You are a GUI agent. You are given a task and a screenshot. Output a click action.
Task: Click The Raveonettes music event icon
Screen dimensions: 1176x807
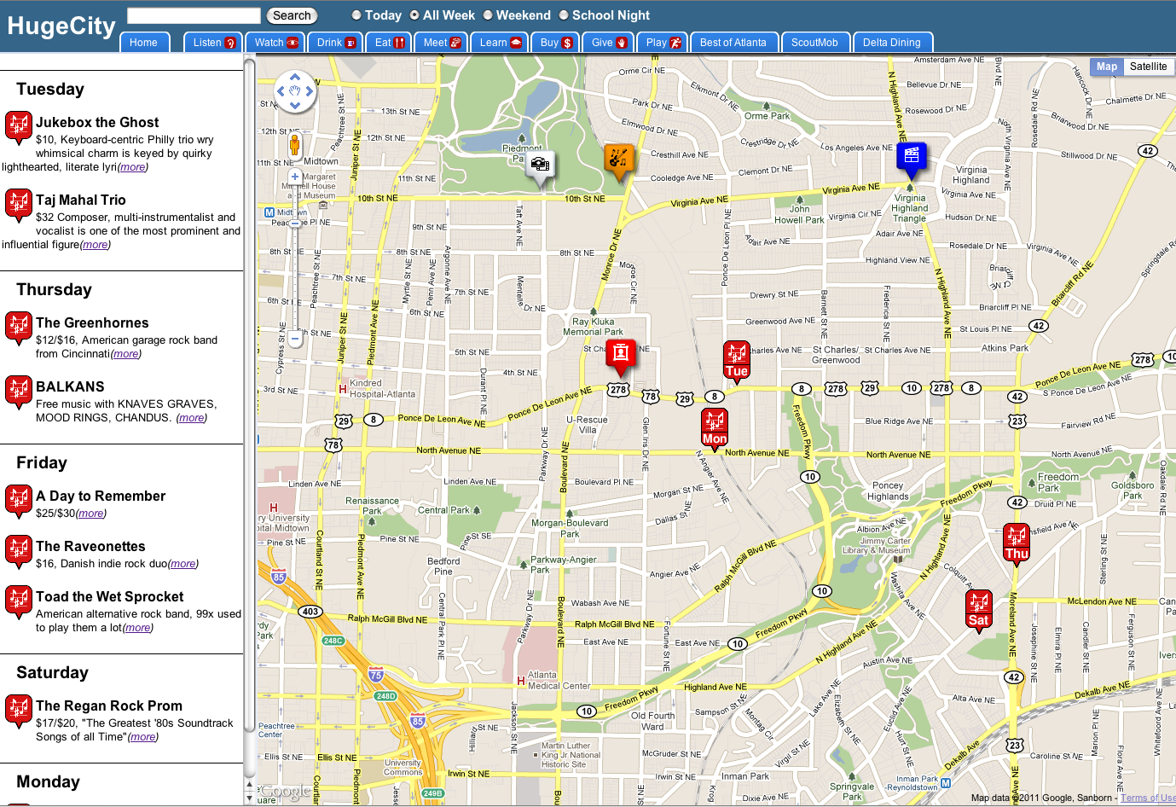19,551
